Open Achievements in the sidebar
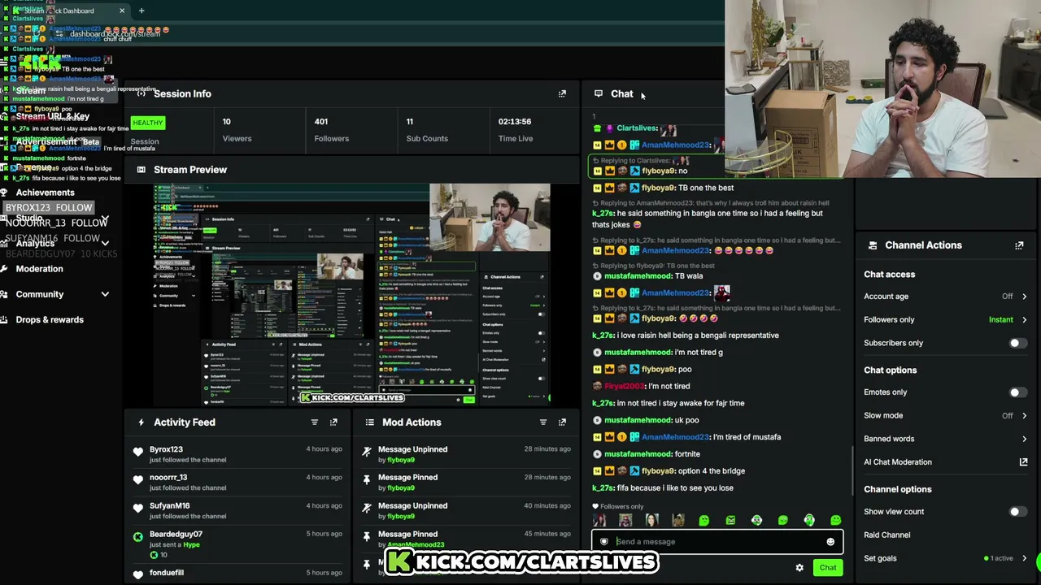The width and height of the screenshot is (1041, 585). point(45,193)
